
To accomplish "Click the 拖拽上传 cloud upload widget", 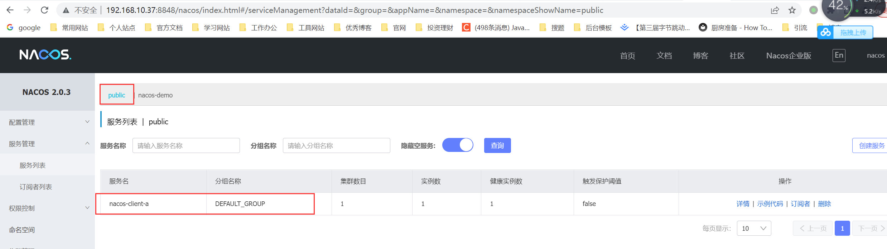I will click(x=845, y=32).
